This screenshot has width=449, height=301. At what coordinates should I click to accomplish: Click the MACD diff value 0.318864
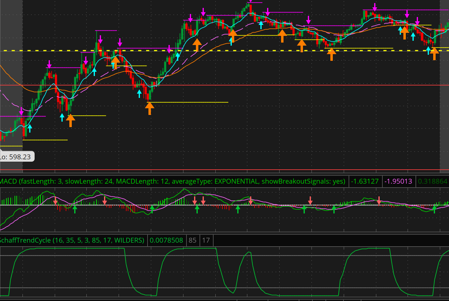tap(433, 182)
